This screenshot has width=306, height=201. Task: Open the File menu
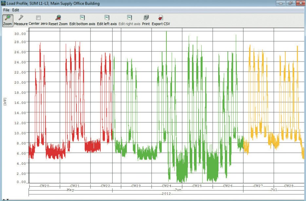click(x=6, y=10)
